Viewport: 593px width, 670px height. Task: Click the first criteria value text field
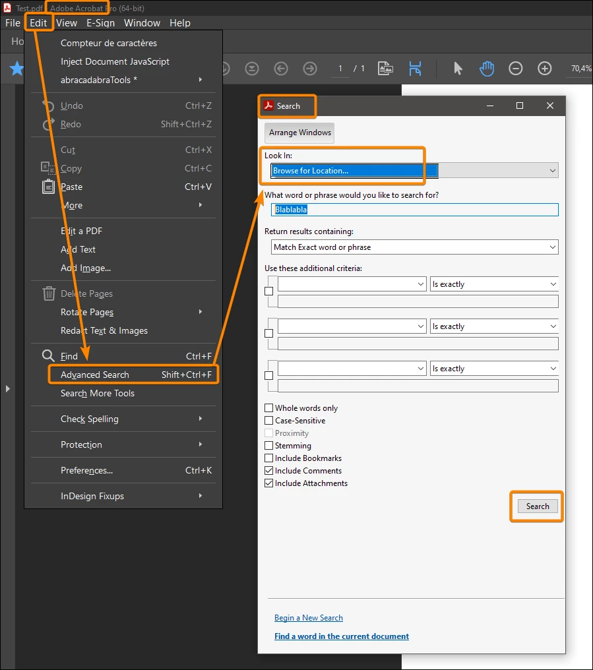[x=418, y=301]
